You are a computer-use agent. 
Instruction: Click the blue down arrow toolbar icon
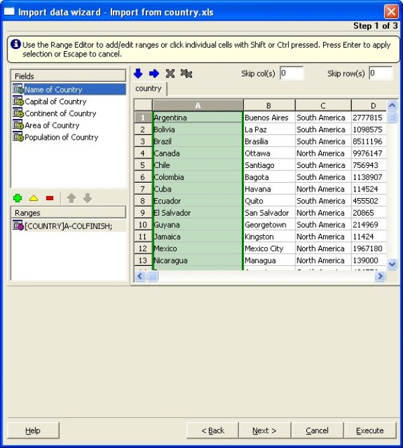(x=138, y=74)
